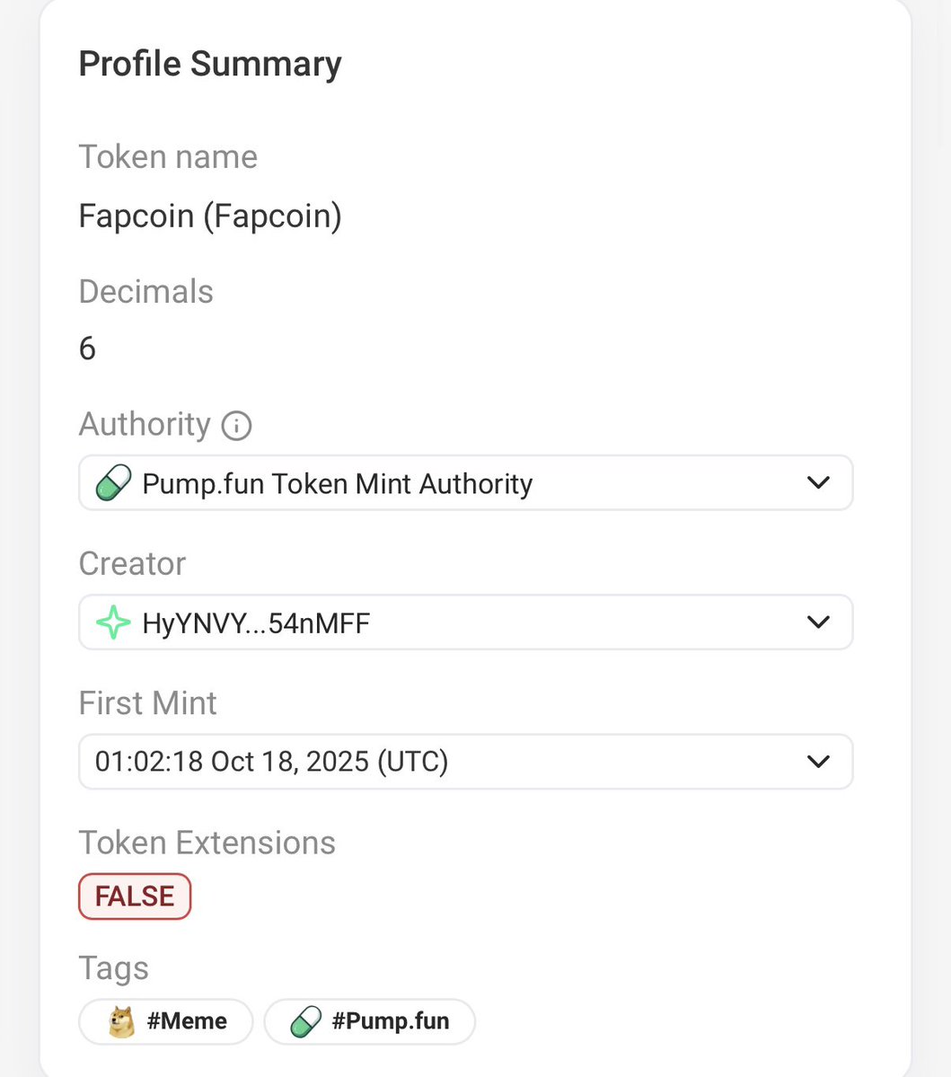This screenshot has height=1077, width=951.
Task: Click the Token Extensions label
Action: coord(207,843)
